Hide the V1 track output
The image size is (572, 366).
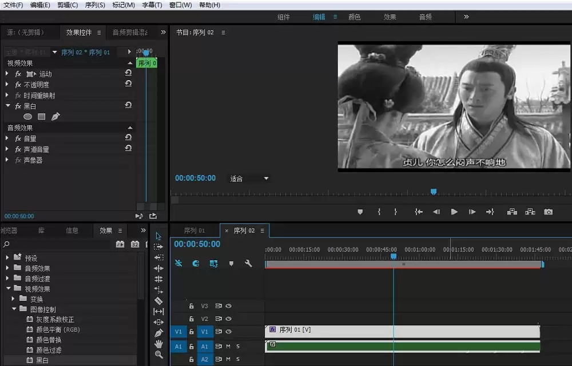[x=228, y=331]
